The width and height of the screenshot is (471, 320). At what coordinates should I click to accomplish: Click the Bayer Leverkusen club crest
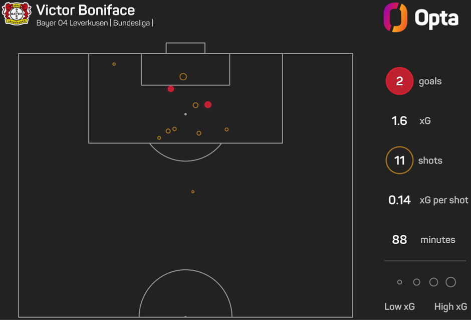(17, 13)
